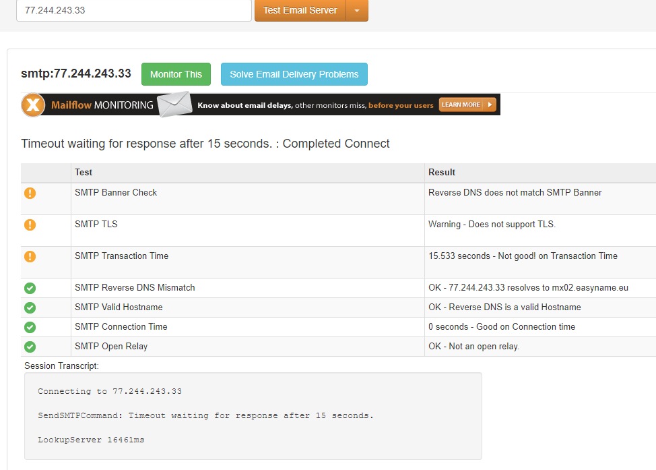Click the warning icon beside SMTP Transaction Time

(x=30, y=256)
